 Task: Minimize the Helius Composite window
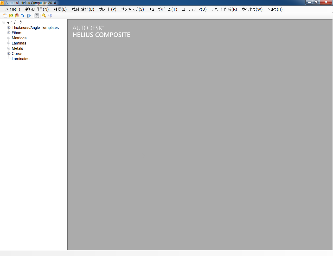pyautogui.click(x=309, y=2)
